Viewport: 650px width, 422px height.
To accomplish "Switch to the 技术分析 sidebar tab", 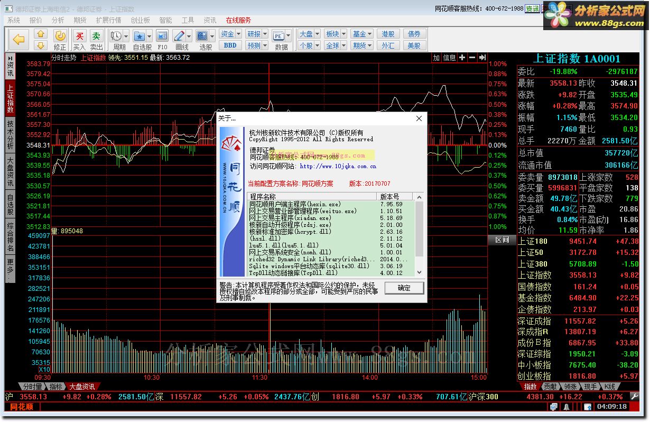I will (x=11, y=135).
